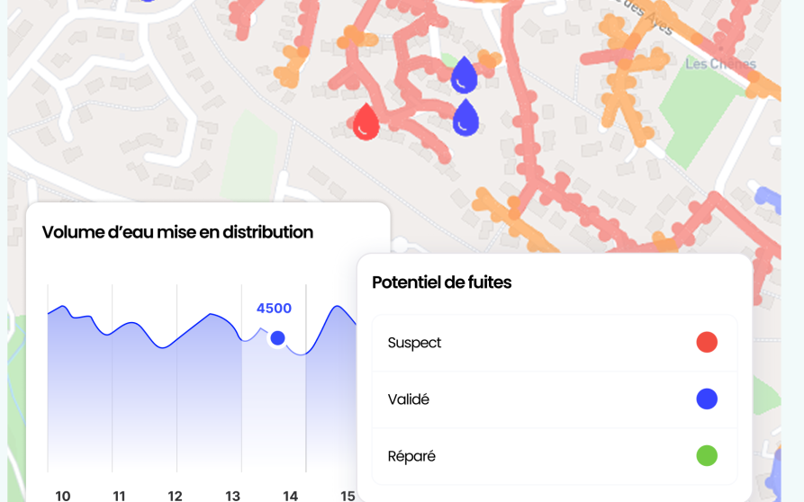Select the upper blue droplet marker
The height and width of the screenshot is (502, 804).
pos(464,76)
